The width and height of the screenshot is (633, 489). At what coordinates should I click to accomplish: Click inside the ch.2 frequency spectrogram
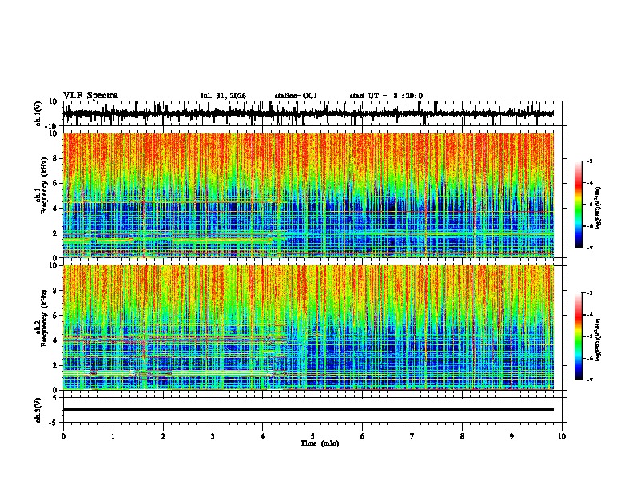[x=308, y=328]
